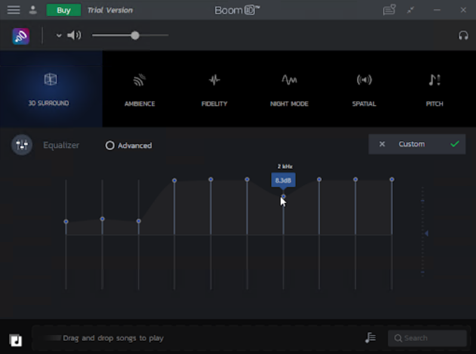Open the notifications icon in the title bar
The image size is (476, 354).
point(389,10)
